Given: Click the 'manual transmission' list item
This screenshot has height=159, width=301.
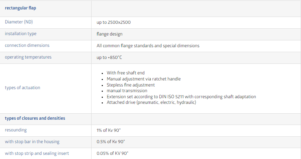Looking at the screenshot, I should coord(127,91).
